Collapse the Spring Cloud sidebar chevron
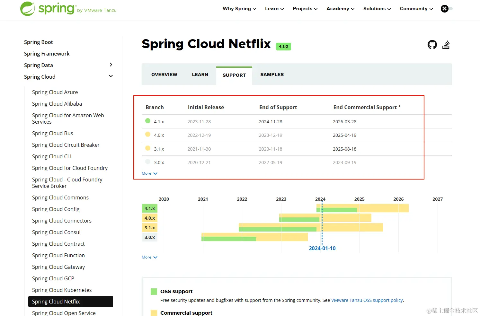This screenshot has height=316, width=480. 111,76
